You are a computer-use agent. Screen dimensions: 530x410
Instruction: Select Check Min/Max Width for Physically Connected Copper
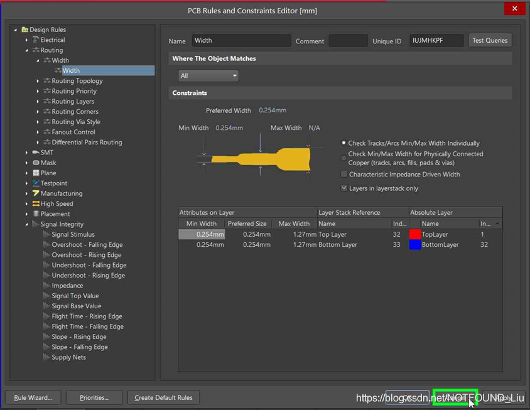343,158
